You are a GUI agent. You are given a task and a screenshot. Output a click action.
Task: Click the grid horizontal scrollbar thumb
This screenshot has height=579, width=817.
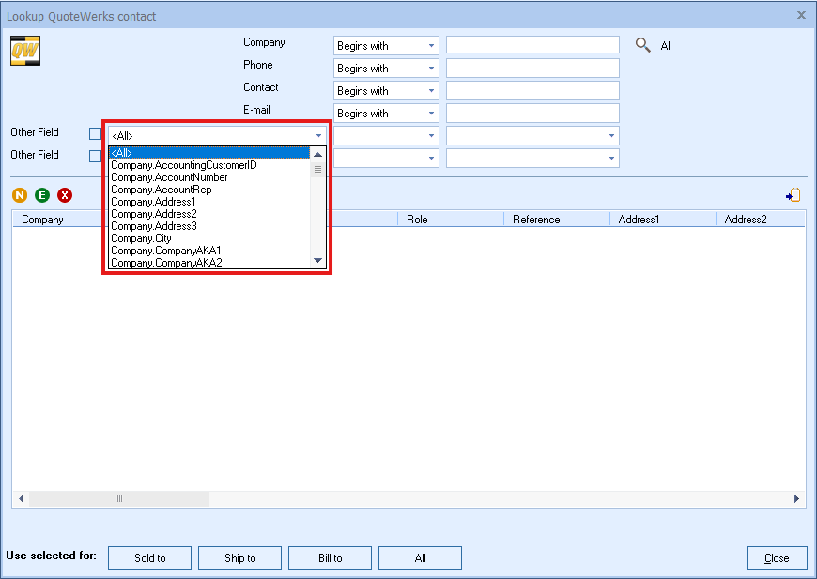(x=119, y=499)
